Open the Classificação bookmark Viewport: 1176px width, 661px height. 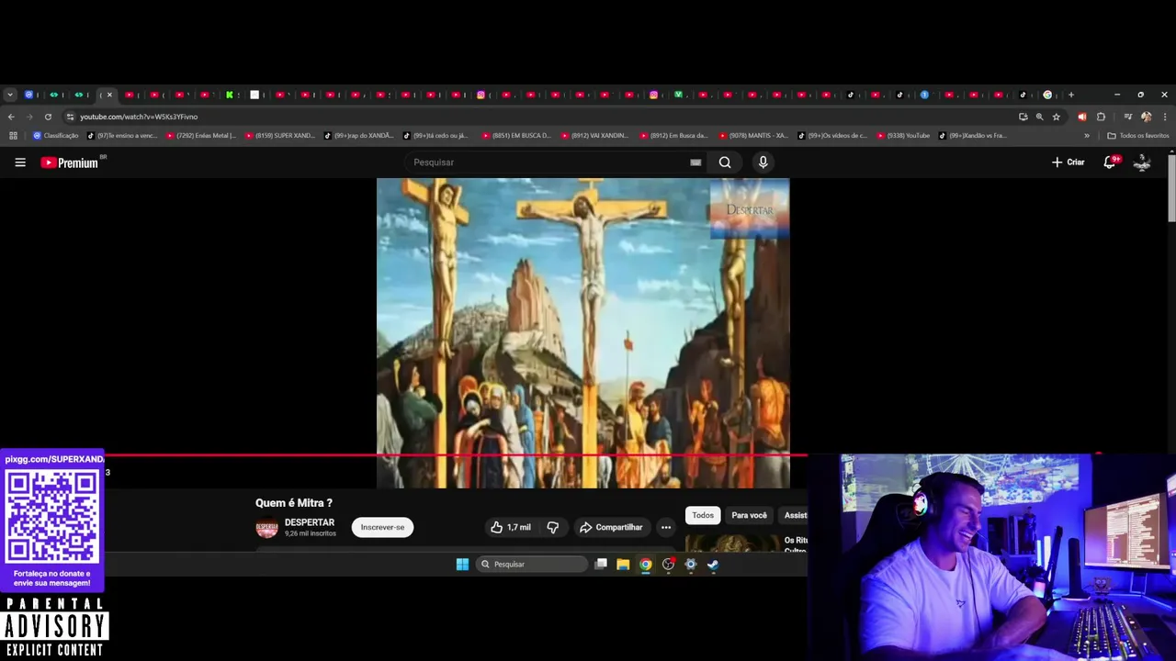[x=55, y=136]
